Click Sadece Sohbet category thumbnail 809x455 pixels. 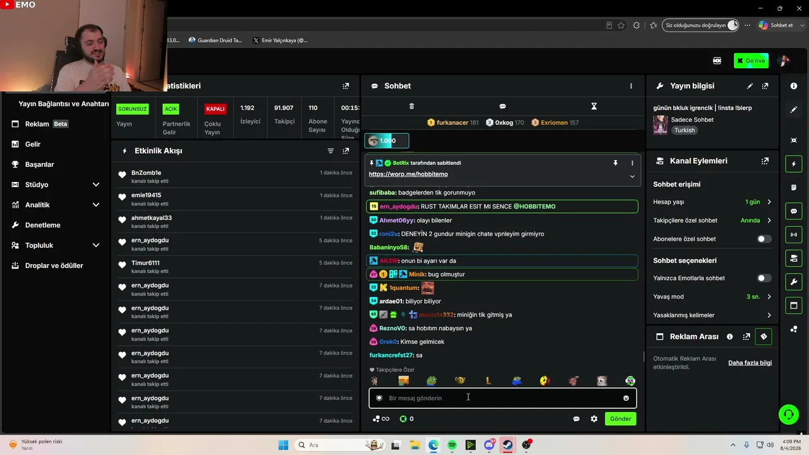[660, 124]
